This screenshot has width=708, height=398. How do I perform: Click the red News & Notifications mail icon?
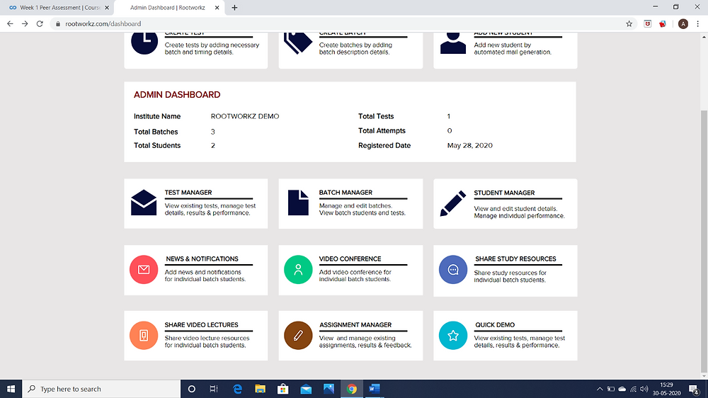tap(144, 270)
